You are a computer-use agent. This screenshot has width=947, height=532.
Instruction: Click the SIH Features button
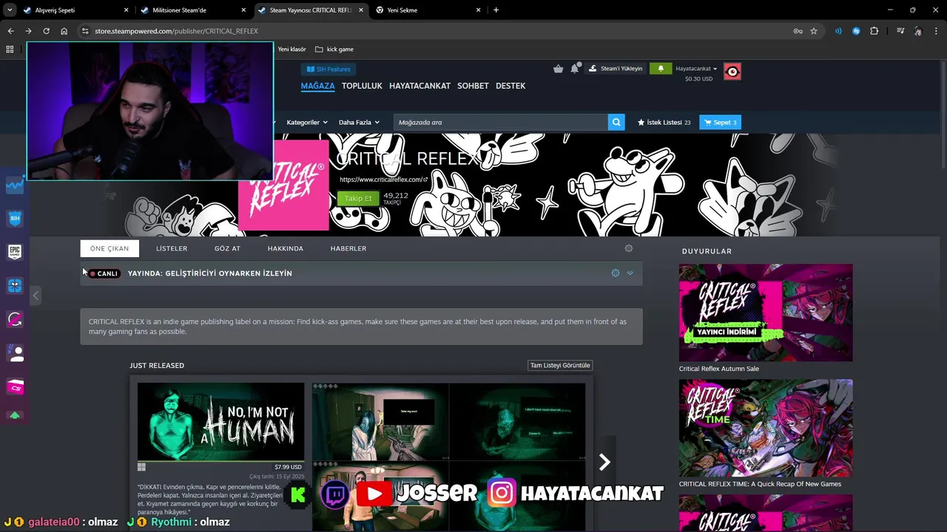click(328, 69)
